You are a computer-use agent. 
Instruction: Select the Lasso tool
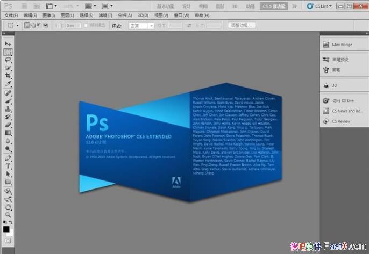8,60
